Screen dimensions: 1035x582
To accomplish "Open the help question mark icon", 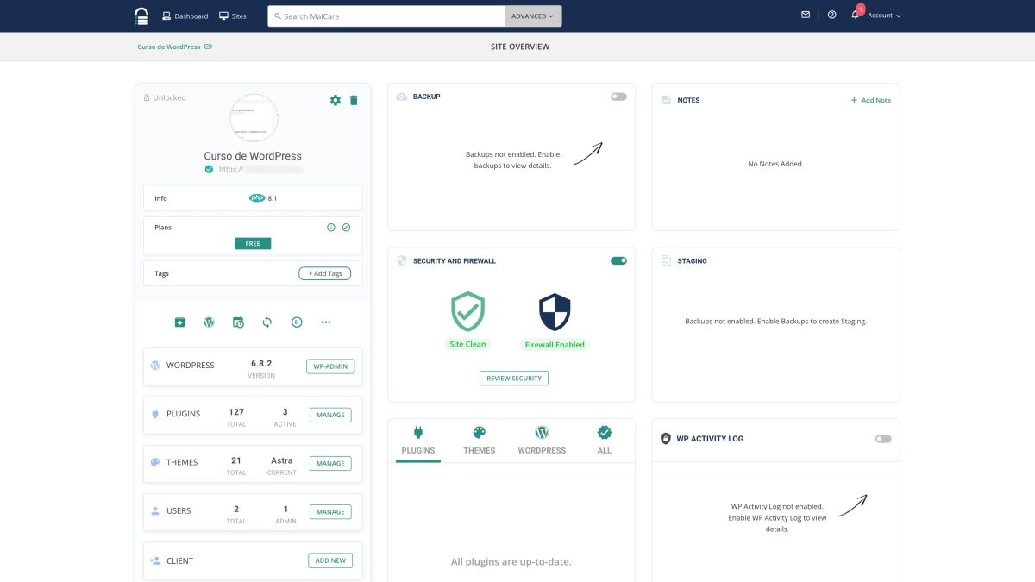I will click(831, 15).
